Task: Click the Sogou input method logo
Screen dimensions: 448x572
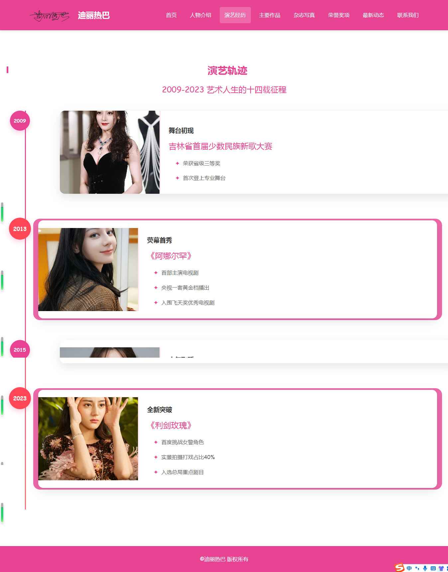Action: coord(399,568)
